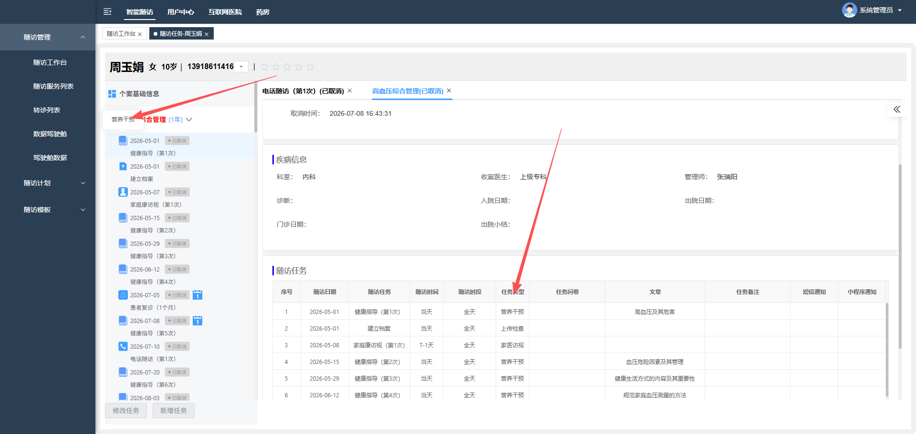
Task: Close the 电话随访 (第1次) tab
Action: pyautogui.click(x=350, y=91)
